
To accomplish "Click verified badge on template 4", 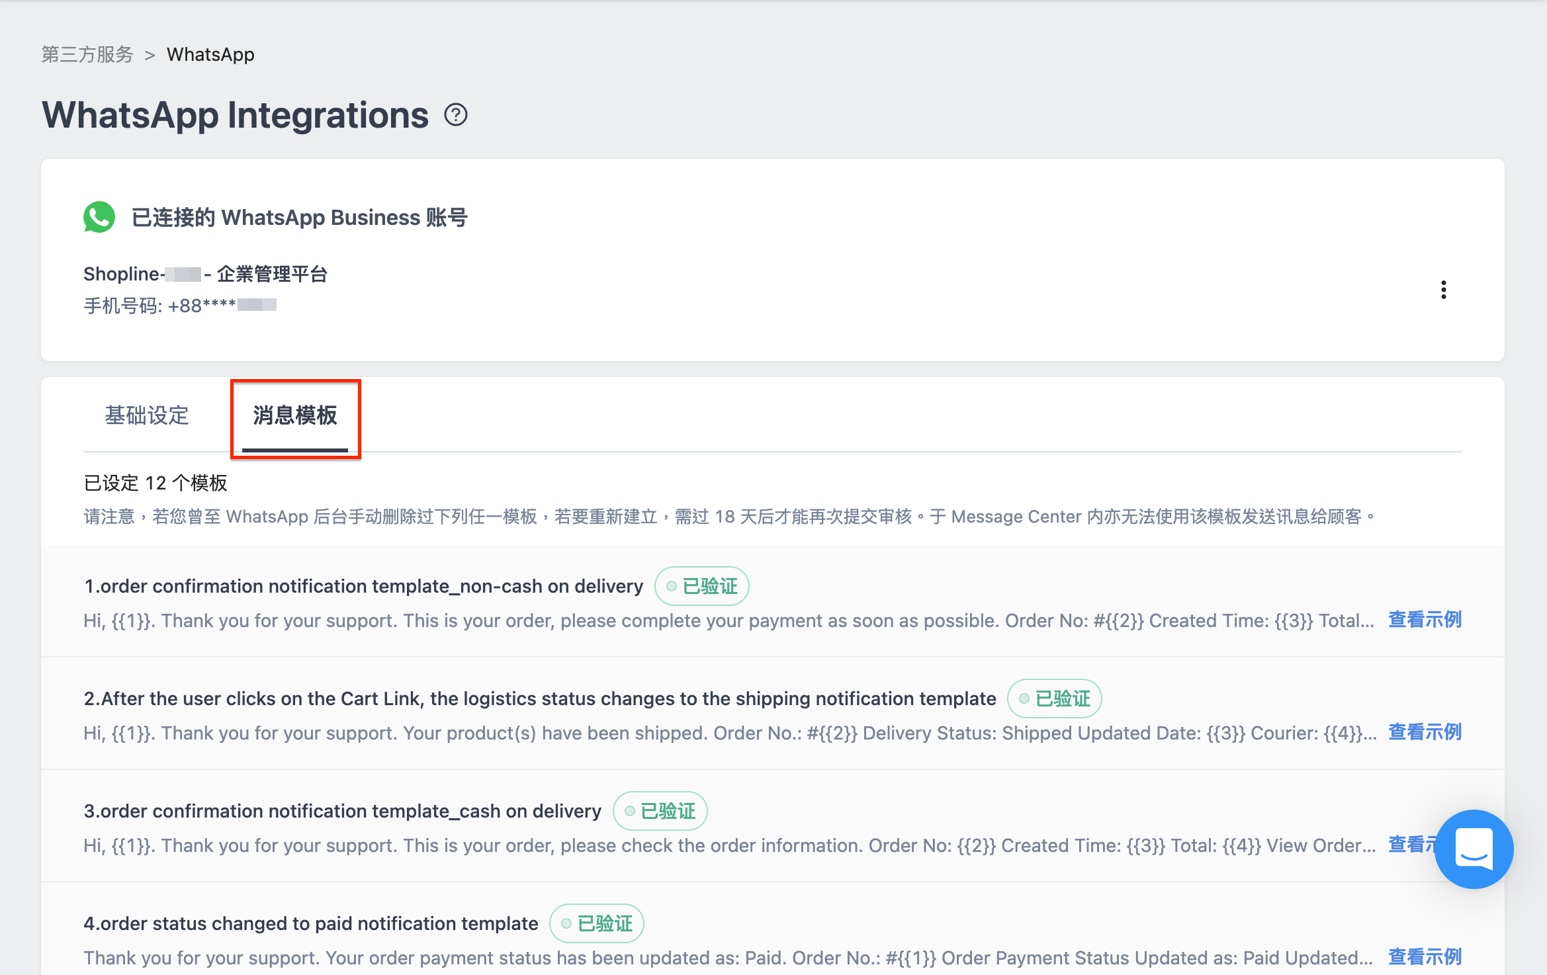I will [596, 923].
